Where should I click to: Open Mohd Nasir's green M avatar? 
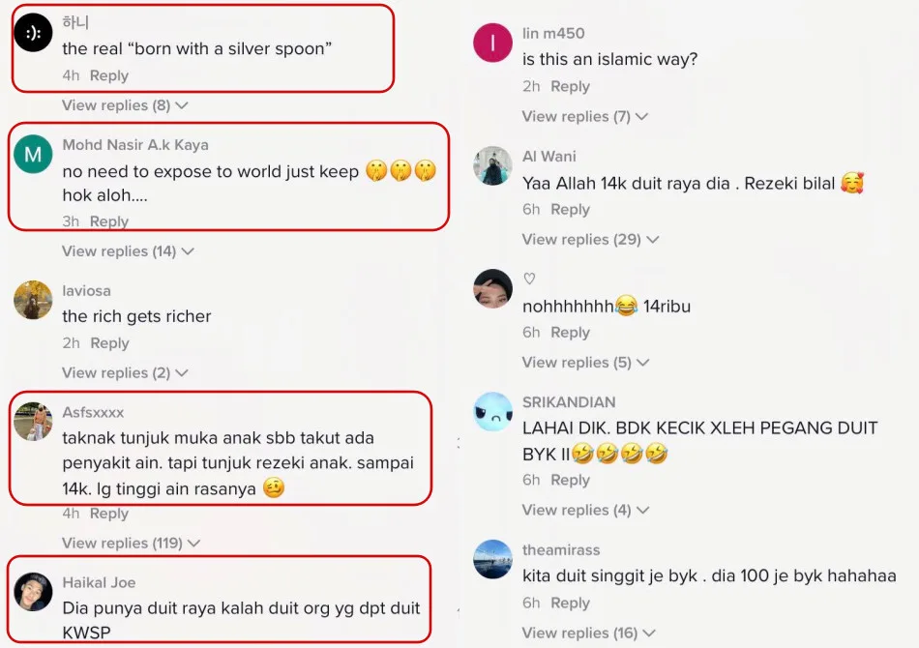(34, 154)
